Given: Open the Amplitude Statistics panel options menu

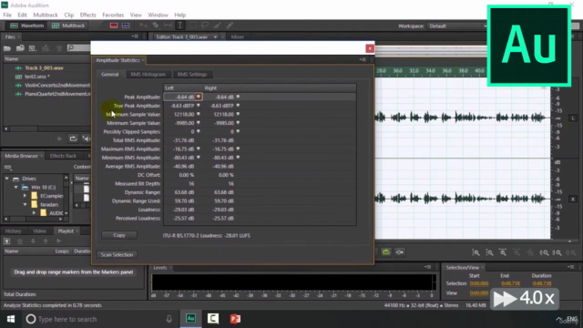Looking at the screenshot, I should tap(363, 59).
